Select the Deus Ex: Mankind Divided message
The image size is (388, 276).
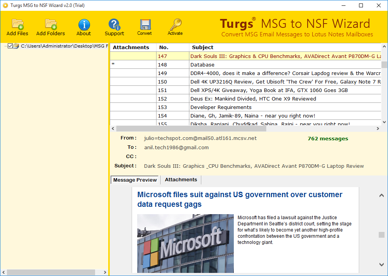(x=245, y=99)
